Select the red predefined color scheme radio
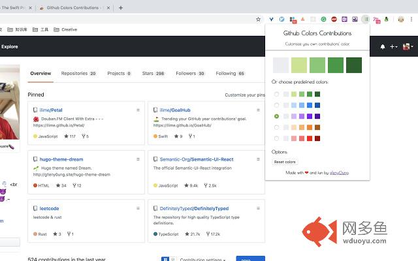The width and height of the screenshot is (418, 261). (x=276, y=138)
